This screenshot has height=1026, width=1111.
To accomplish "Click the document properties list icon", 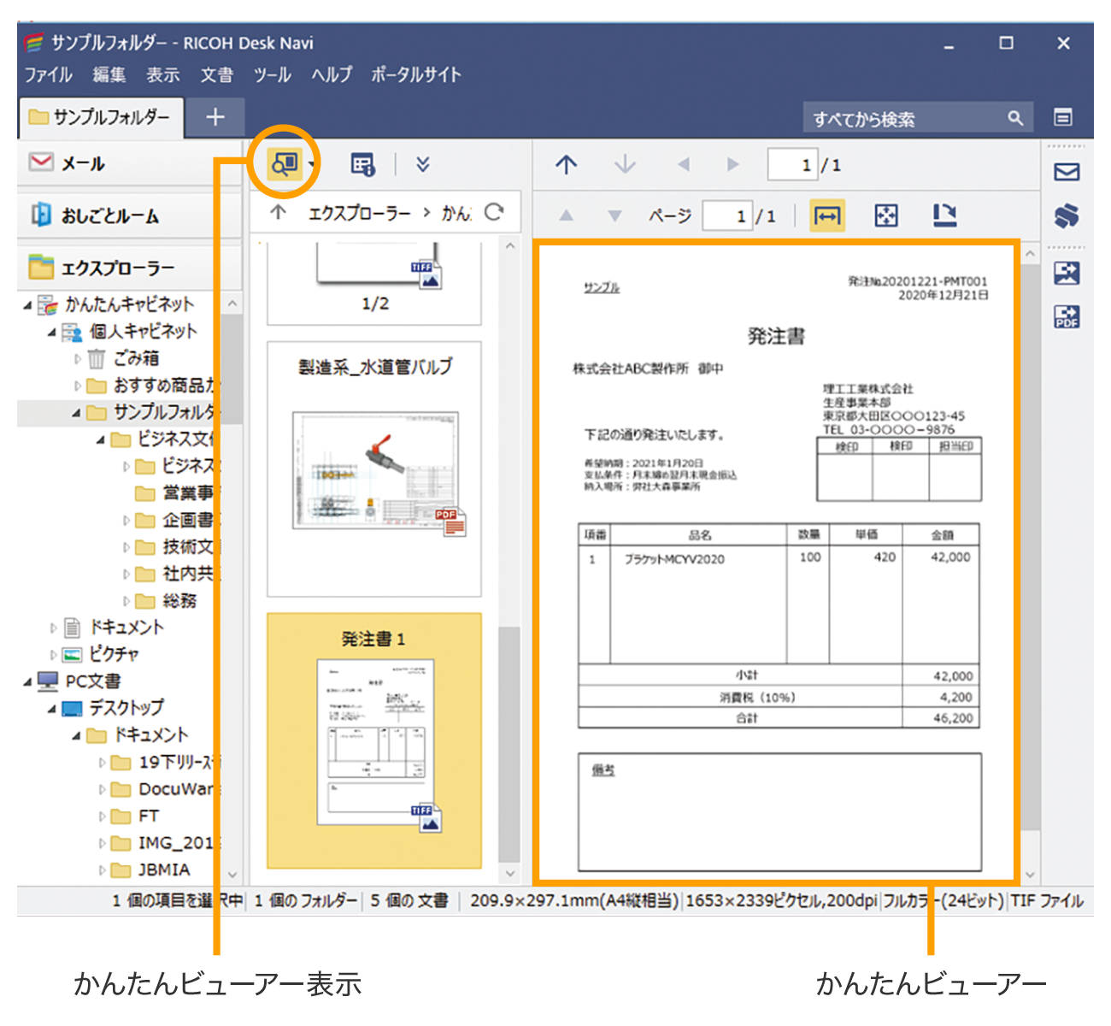I will [x=362, y=164].
